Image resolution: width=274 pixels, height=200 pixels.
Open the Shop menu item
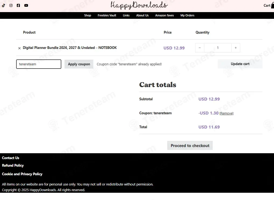(88, 15)
